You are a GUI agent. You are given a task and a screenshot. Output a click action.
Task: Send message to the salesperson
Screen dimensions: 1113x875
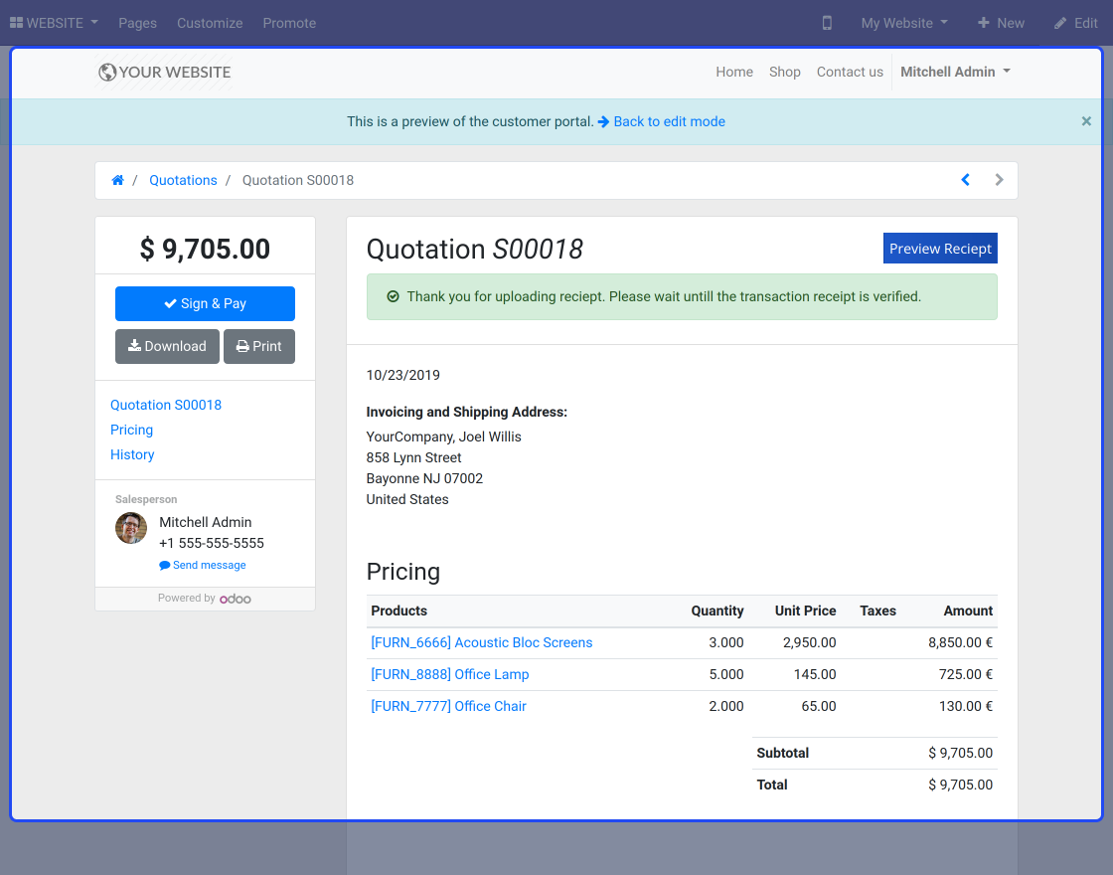click(203, 566)
